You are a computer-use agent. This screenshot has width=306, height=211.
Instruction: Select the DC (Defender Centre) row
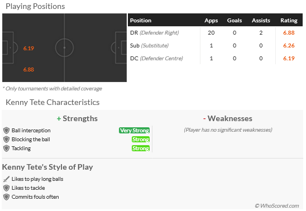[x=215, y=59]
